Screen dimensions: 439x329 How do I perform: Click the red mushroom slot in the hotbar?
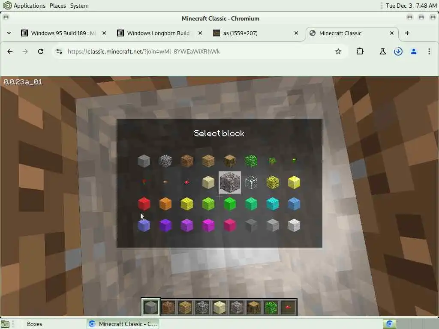(x=288, y=307)
